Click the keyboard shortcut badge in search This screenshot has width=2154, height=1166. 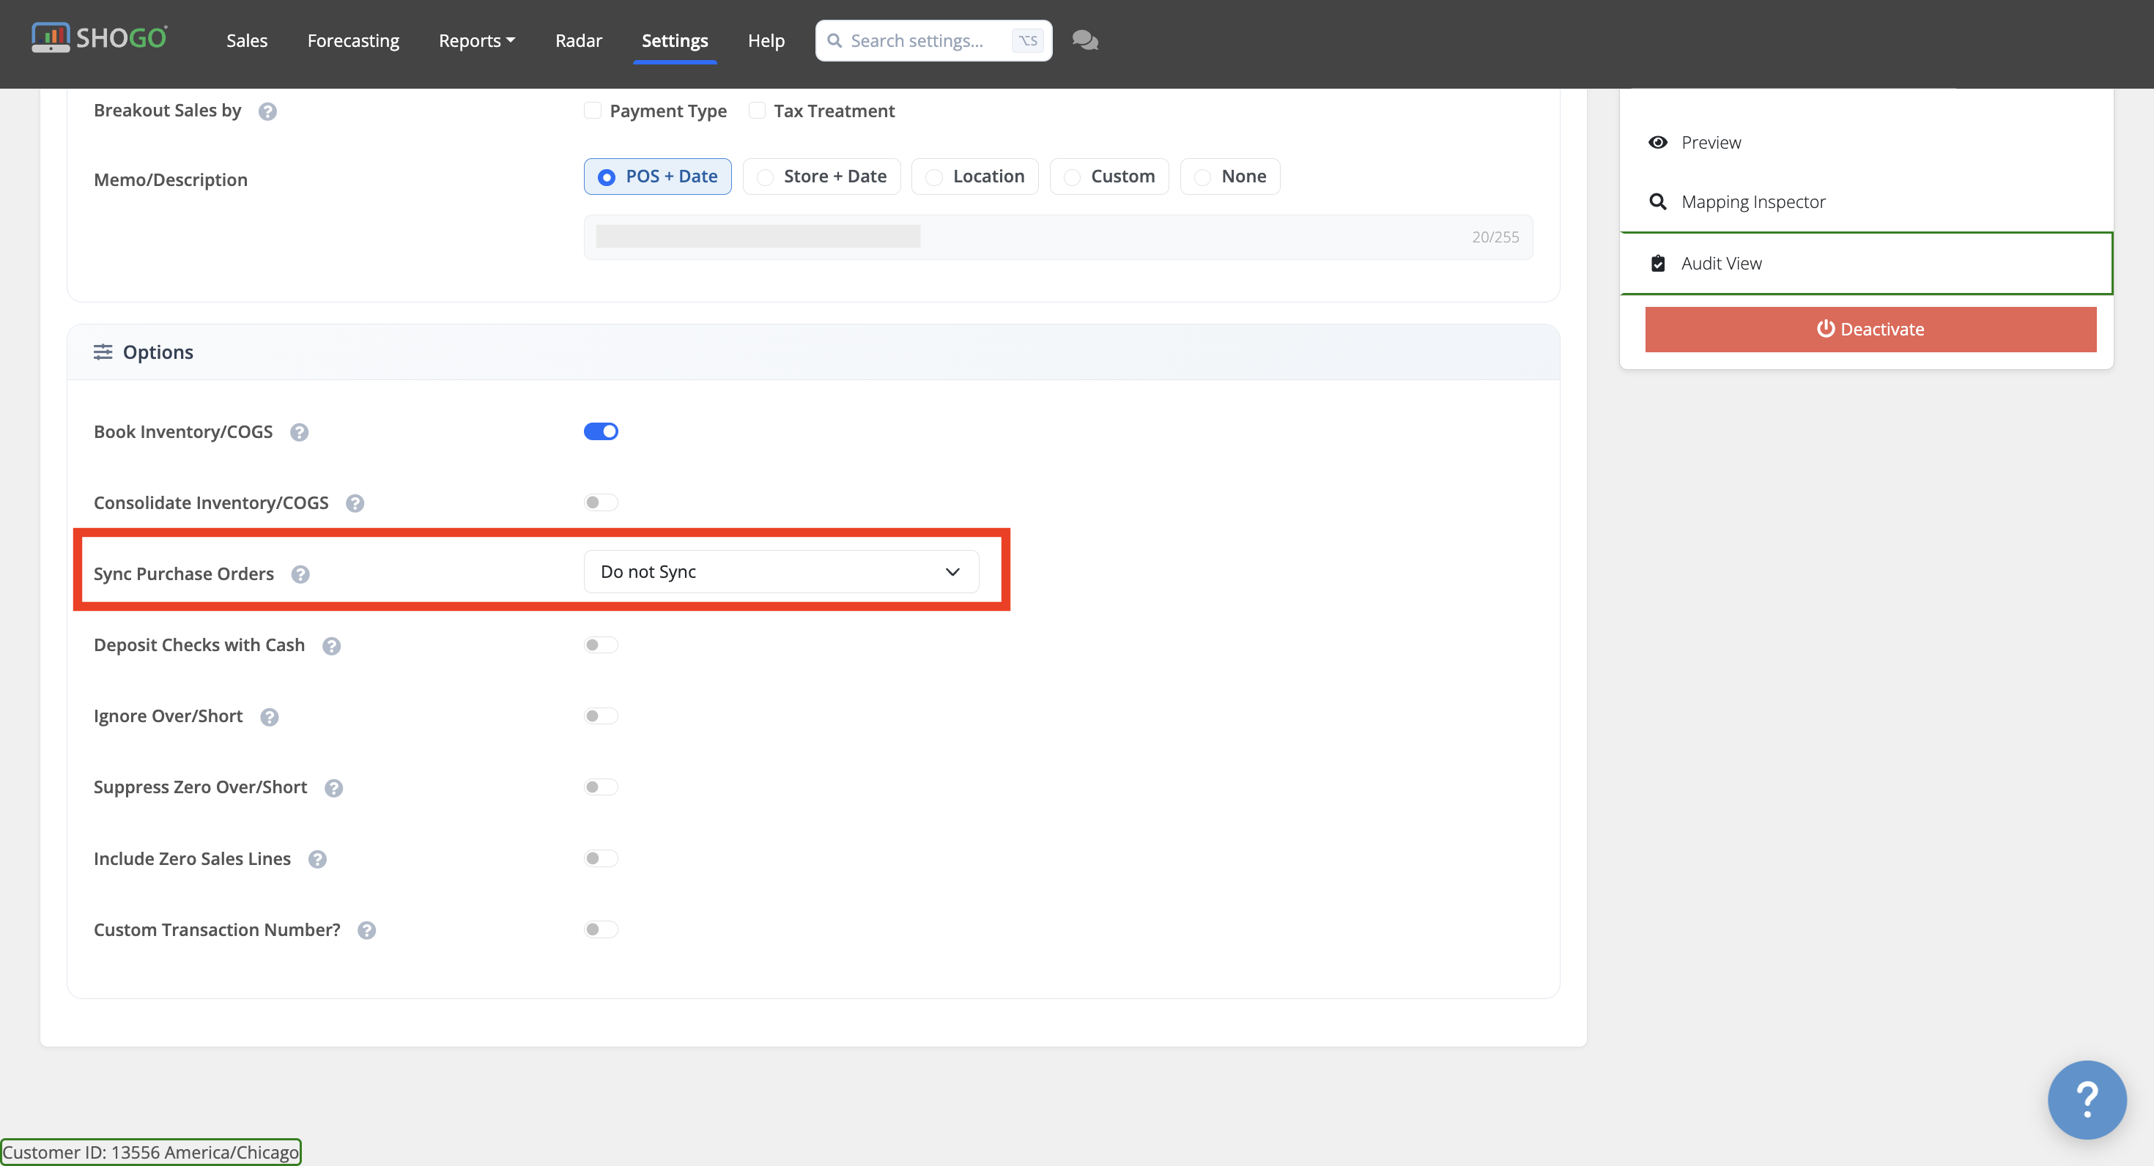[x=1028, y=40]
